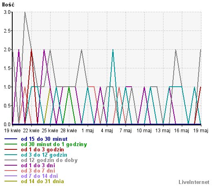Screen dimensions: 212x186
Task: Select the 'od 1 do 3 godzin' legend label
Action: [x=42, y=150]
